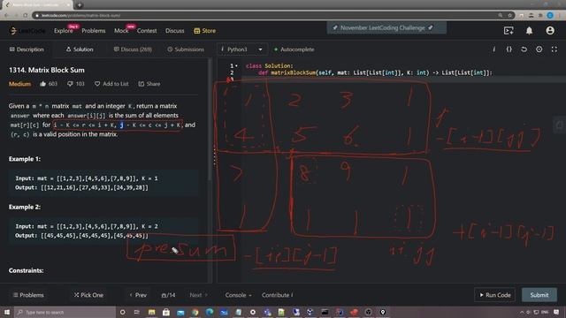Viewport: 566px width, 318px height.
Task: Go to Contest page
Action: 147,31
